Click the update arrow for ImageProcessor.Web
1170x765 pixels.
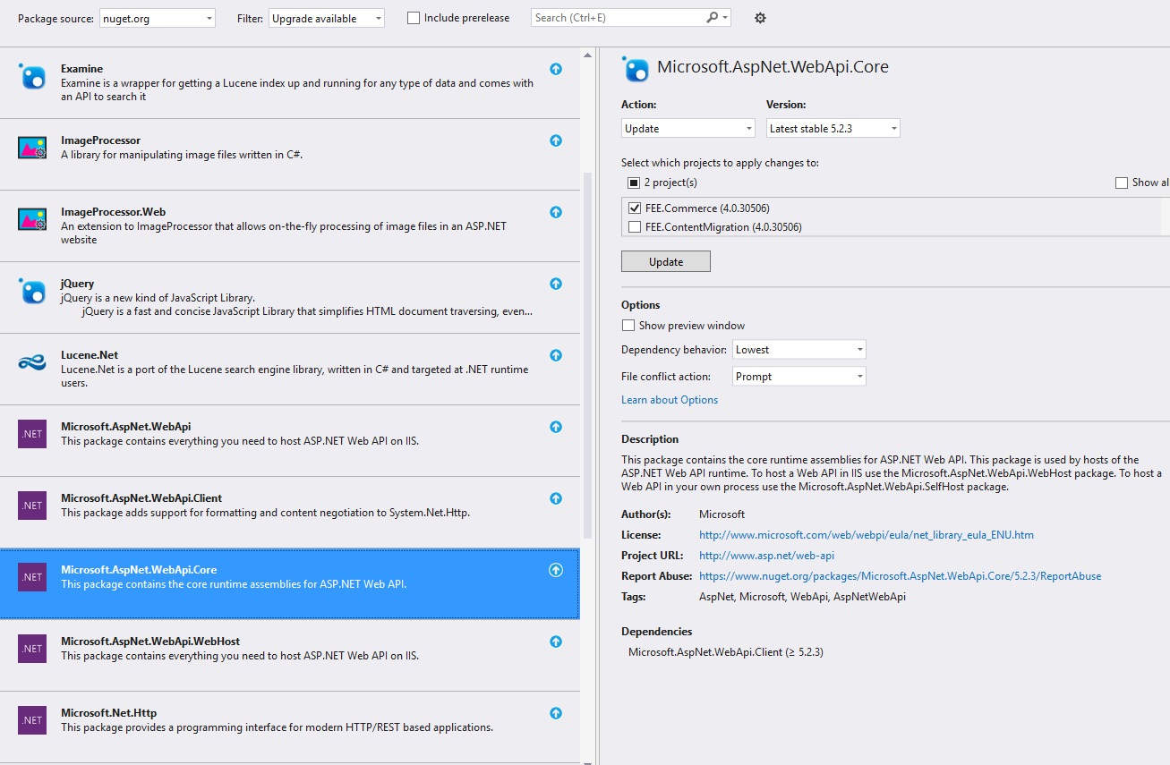point(556,212)
